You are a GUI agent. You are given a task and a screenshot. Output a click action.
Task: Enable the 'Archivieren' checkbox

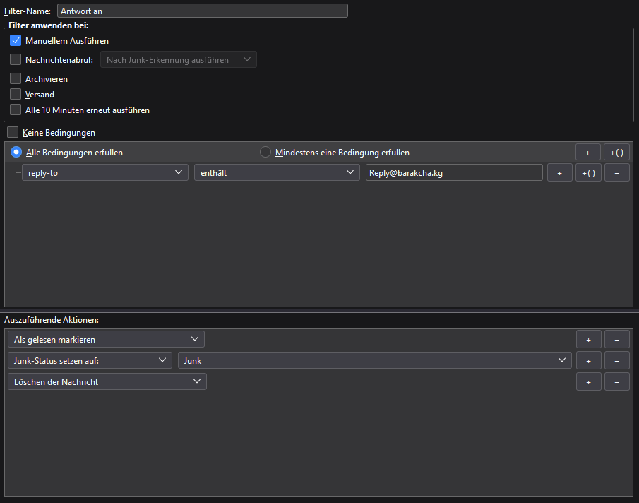[x=16, y=79]
